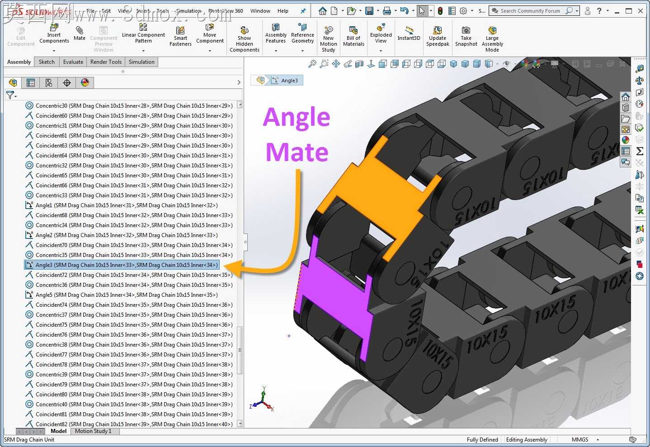Open Custom Properties task pane tab
The image size is (650, 447).
(626, 151)
